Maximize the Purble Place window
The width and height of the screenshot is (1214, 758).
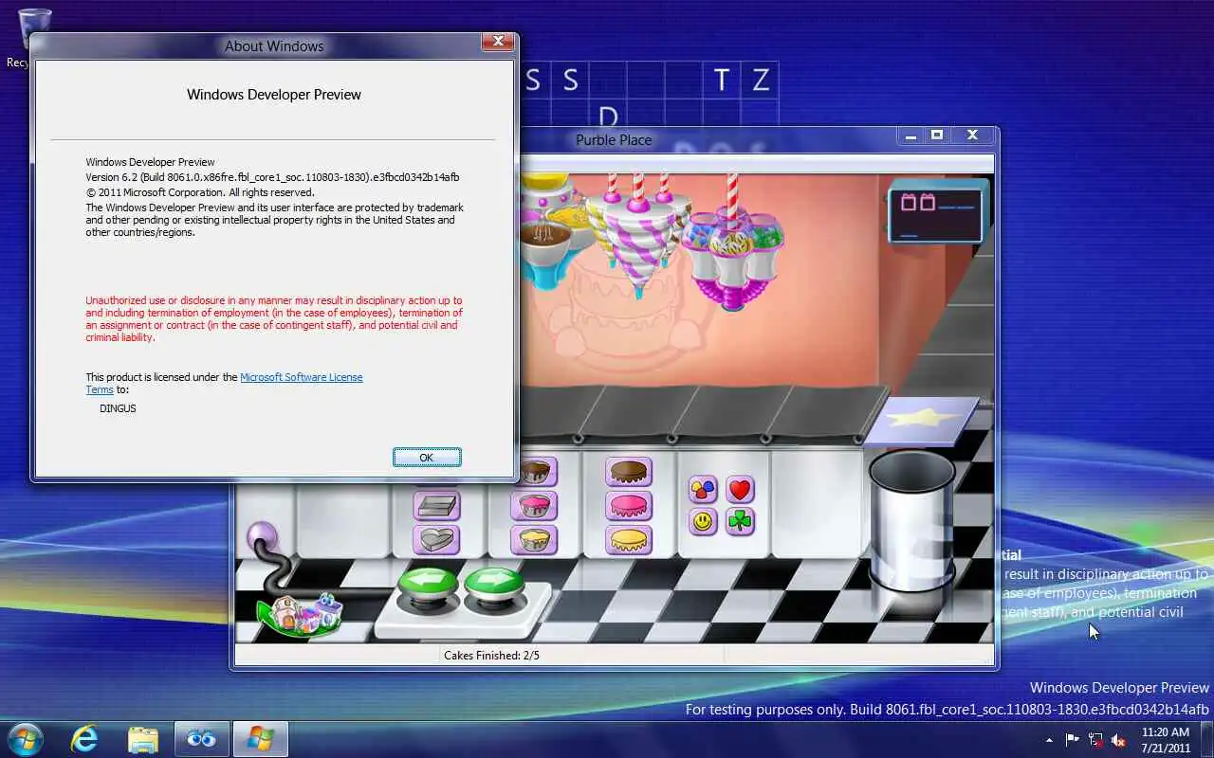(937, 135)
